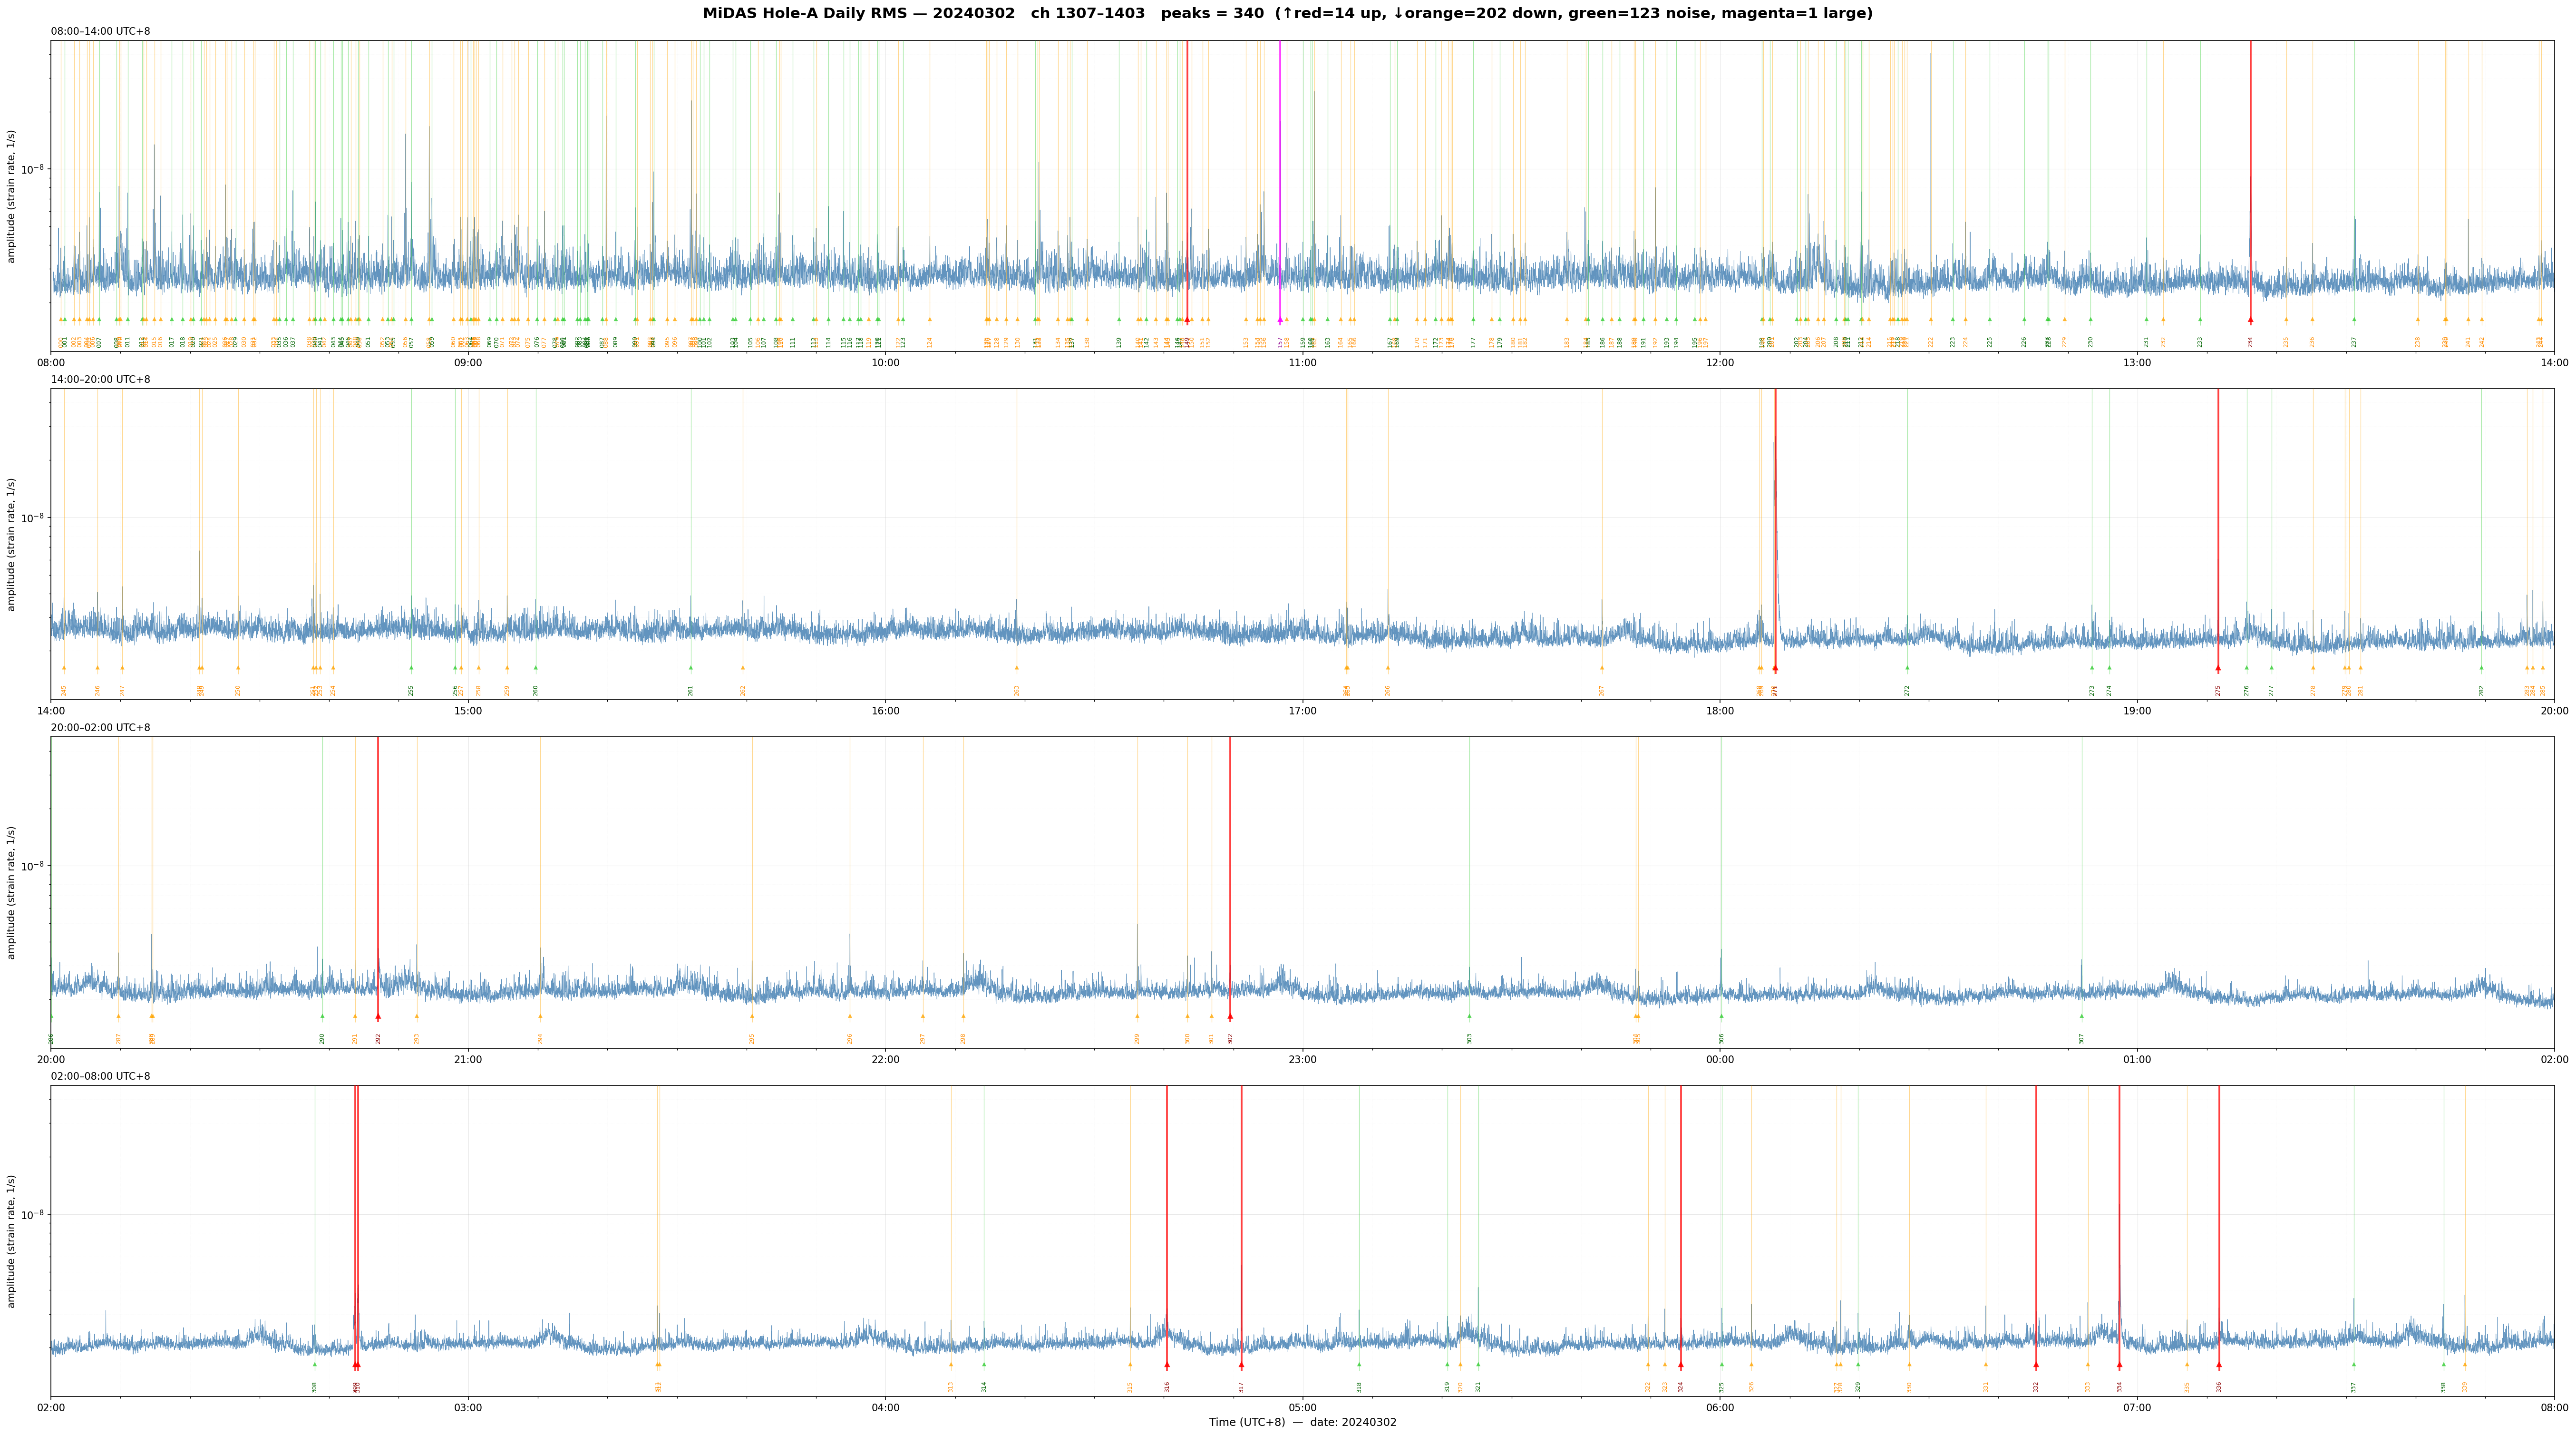Click the orange down-peak marker labeled 296
This screenshot has width=2576, height=1435.
click(850, 1016)
